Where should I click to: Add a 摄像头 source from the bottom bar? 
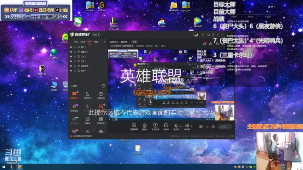145,127
